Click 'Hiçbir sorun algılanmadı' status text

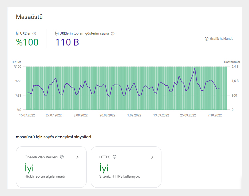pos(45,176)
